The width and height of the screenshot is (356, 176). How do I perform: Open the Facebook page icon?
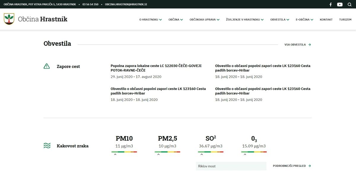(331, 4)
